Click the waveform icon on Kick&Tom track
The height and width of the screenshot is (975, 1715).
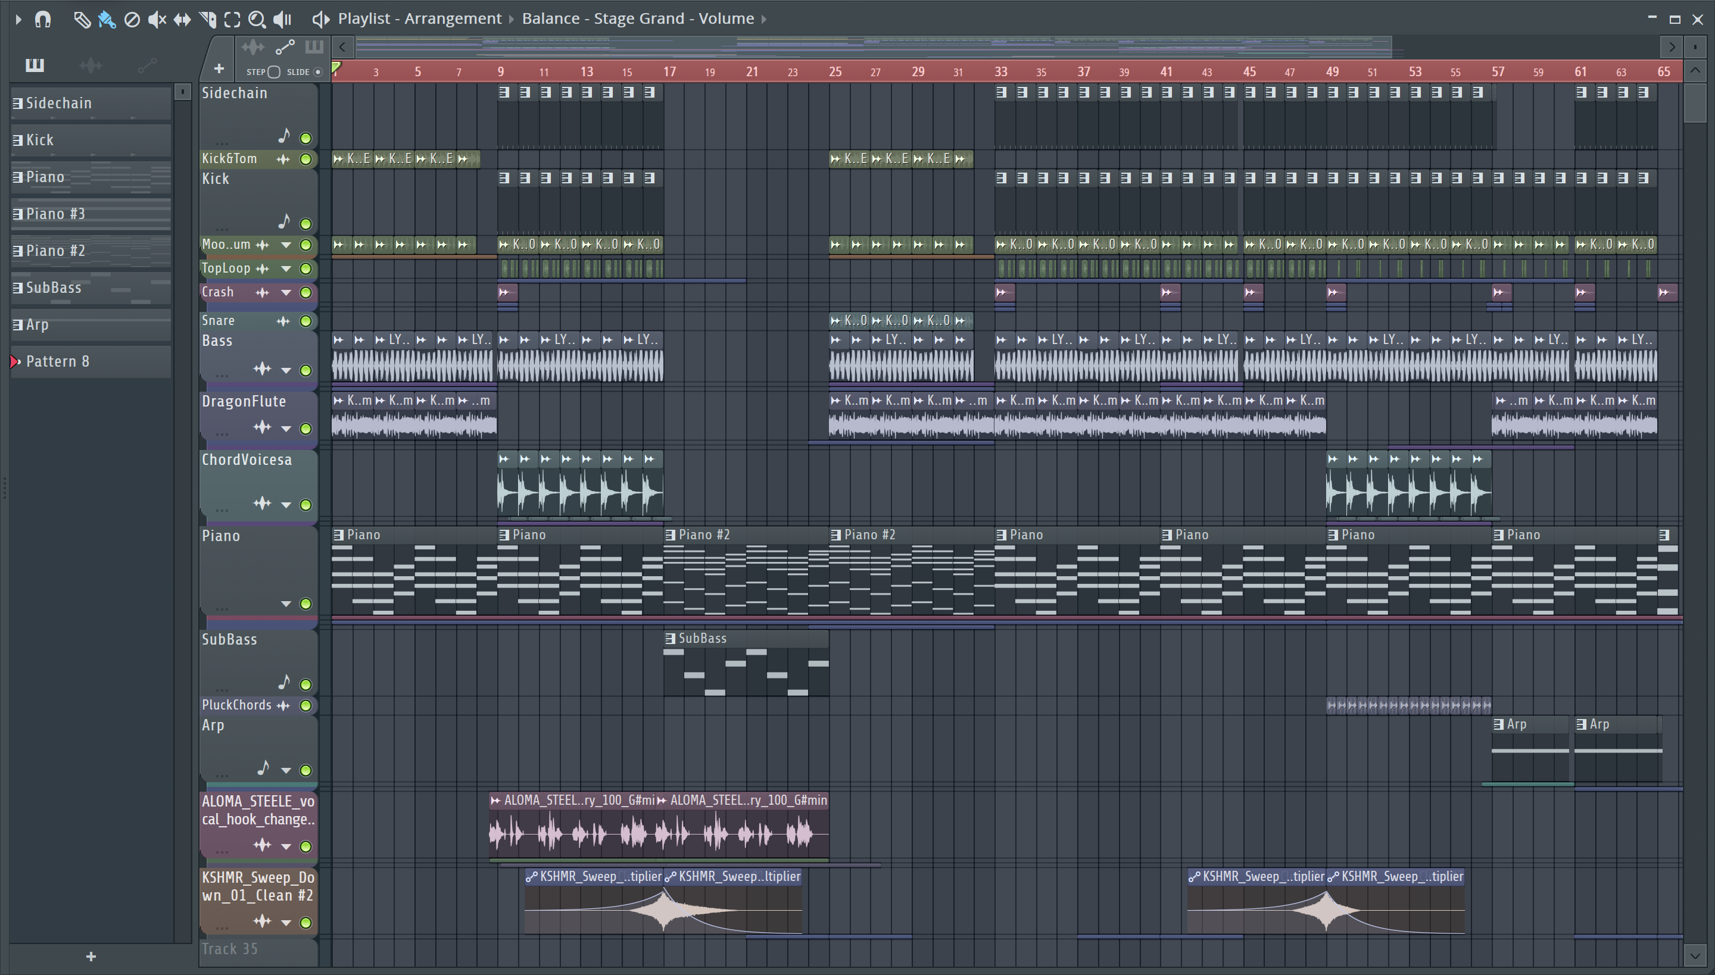click(283, 160)
